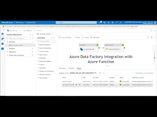Click Validate in pipeline toolbar
Screen dimensions: 157x117
point(77,37)
